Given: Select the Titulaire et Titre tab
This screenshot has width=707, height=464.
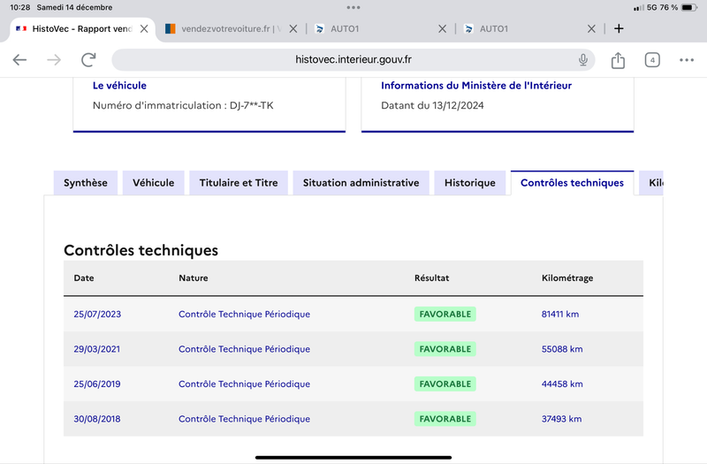Looking at the screenshot, I should point(239,183).
